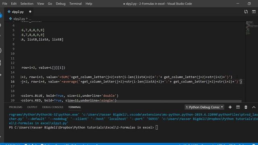This screenshot has height=145, width=258.
Task: Open the File menu
Action: click(5, 4)
